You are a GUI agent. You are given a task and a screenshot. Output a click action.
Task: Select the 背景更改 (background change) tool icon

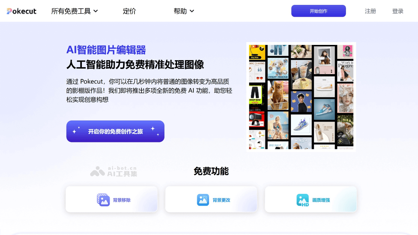tap(203, 200)
